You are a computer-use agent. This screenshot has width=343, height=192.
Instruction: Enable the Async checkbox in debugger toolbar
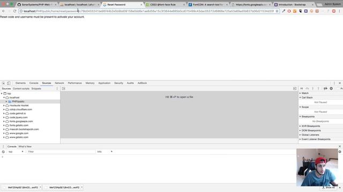[338, 89]
